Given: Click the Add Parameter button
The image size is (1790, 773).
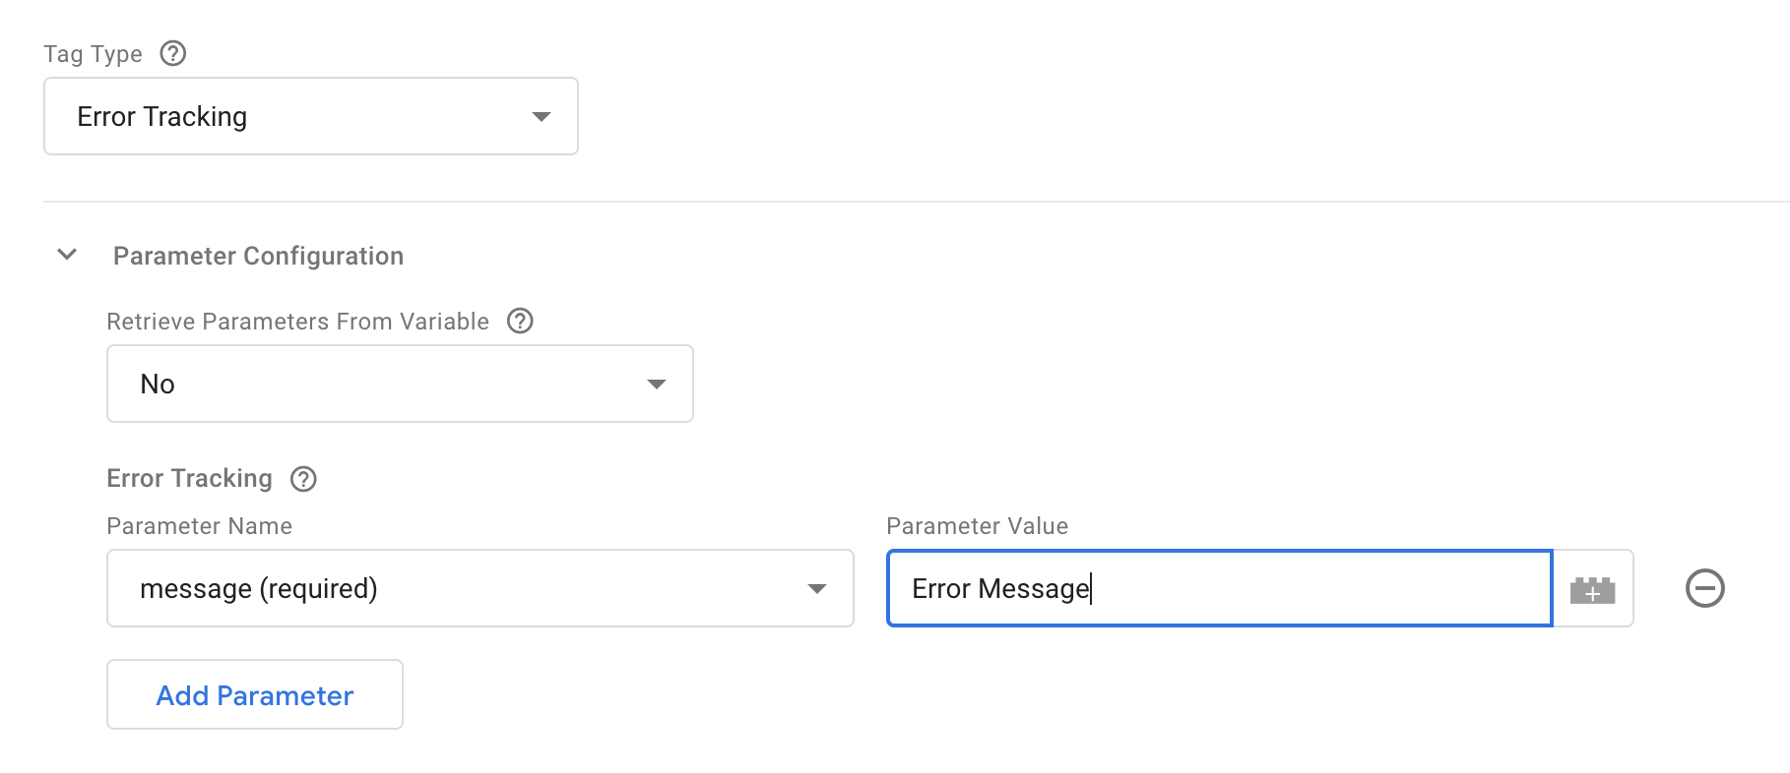Looking at the screenshot, I should coord(253,694).
